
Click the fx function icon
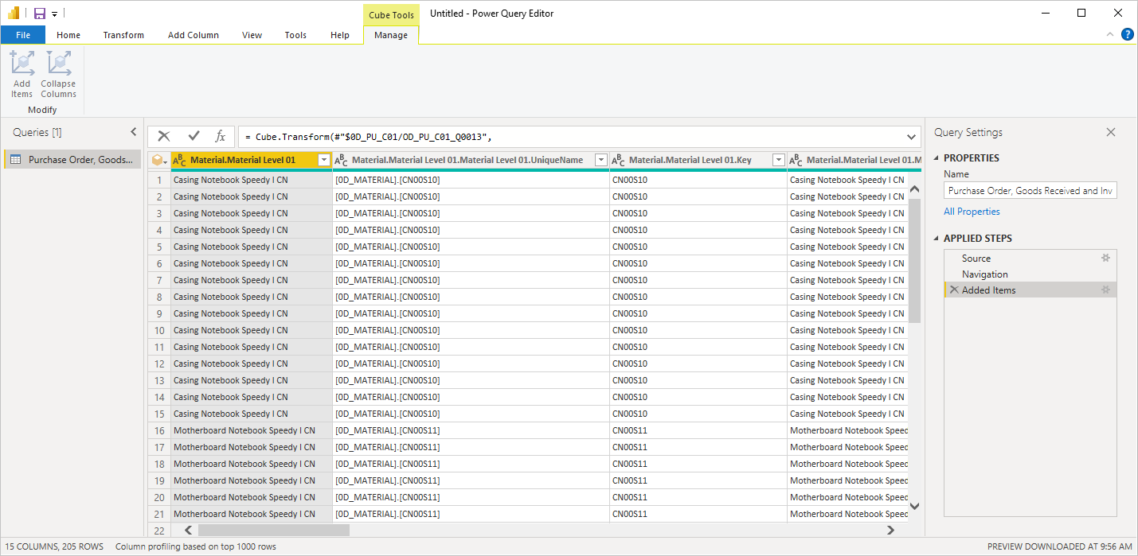[x=221, y=136]
